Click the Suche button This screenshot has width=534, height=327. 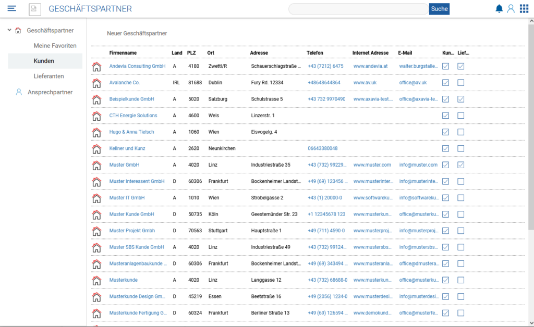[439, 9]
